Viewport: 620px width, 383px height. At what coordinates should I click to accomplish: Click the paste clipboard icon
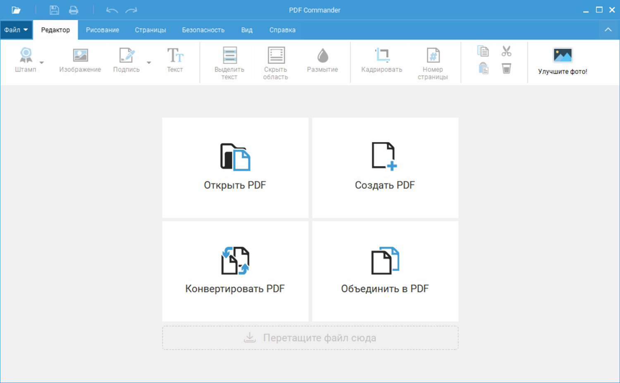[x=483, y=68]
